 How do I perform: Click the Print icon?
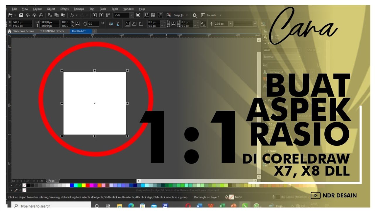coord(41,15)
